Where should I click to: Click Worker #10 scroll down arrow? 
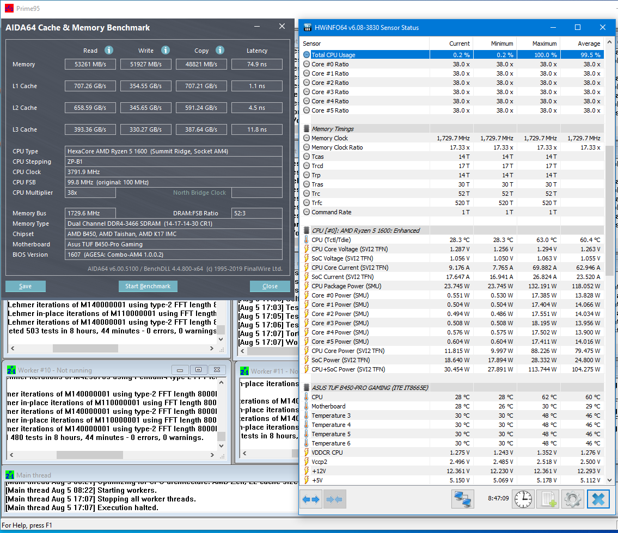coord(221,446)
